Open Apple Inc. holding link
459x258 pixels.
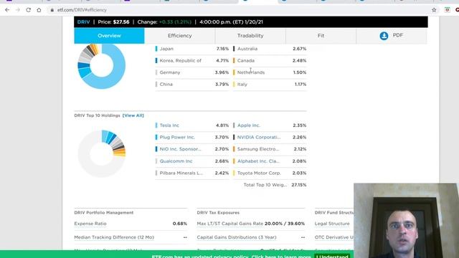pyautogui.click(x=249, y=125)
